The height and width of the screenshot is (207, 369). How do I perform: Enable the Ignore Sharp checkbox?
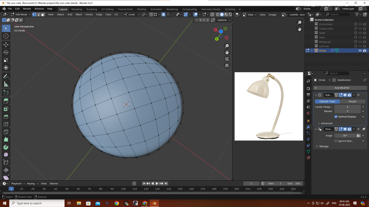coord(336,141)
